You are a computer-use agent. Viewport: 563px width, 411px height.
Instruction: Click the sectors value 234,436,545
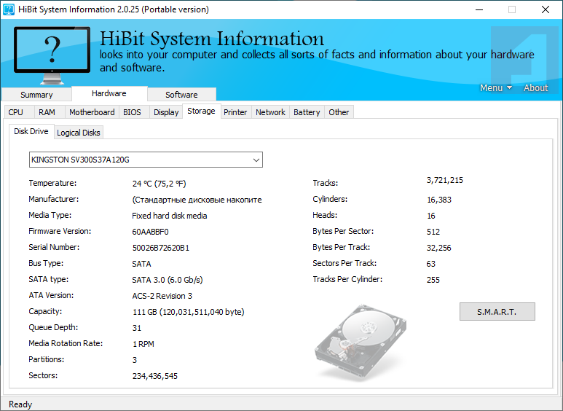pos(154,376)
